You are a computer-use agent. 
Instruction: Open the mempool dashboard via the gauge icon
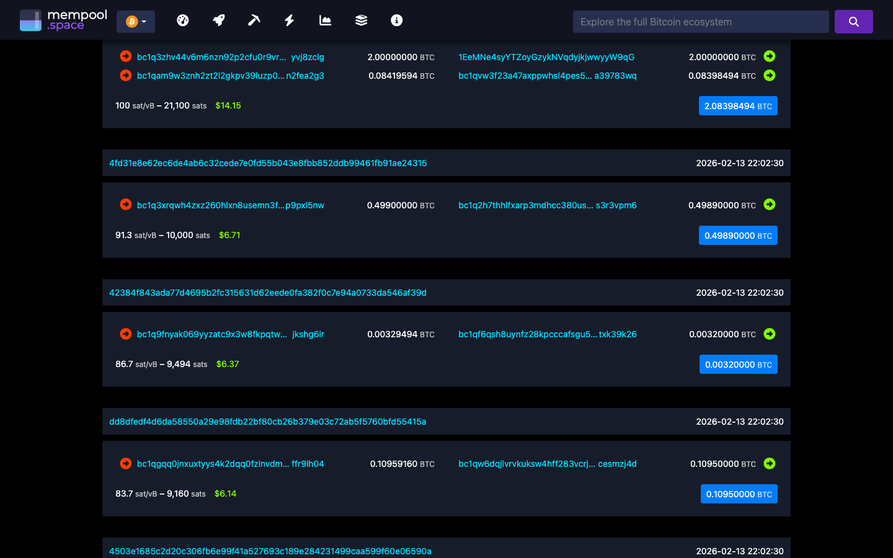pyautogui.click(x=183, y=20)
